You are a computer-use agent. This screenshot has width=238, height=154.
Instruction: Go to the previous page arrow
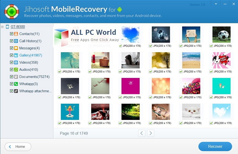(x=142, y=133)
